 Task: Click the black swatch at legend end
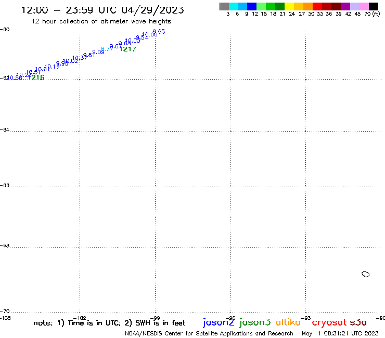point(374,6)
